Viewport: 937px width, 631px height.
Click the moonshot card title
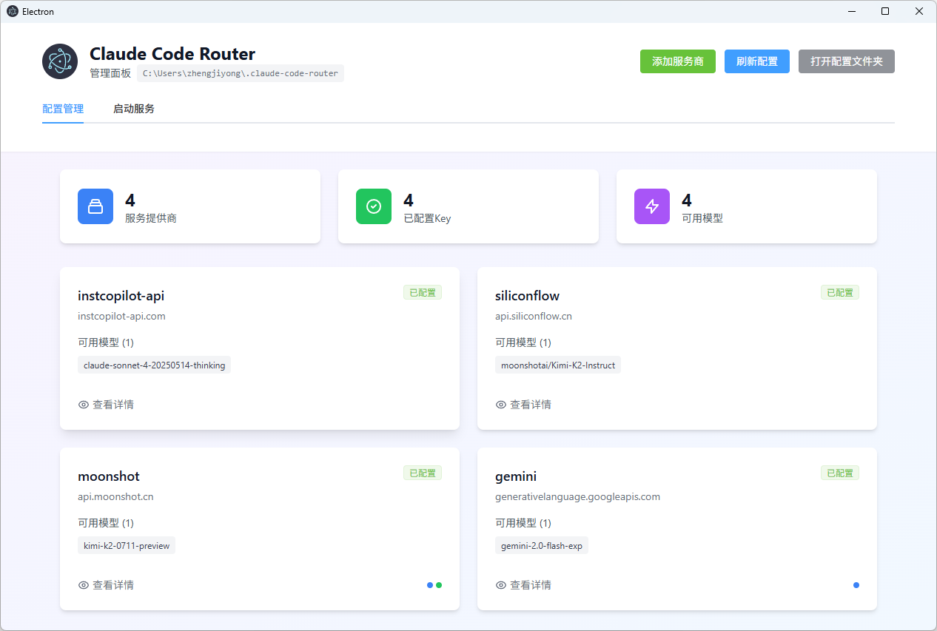pyautogui.click(x=109, y=476)
